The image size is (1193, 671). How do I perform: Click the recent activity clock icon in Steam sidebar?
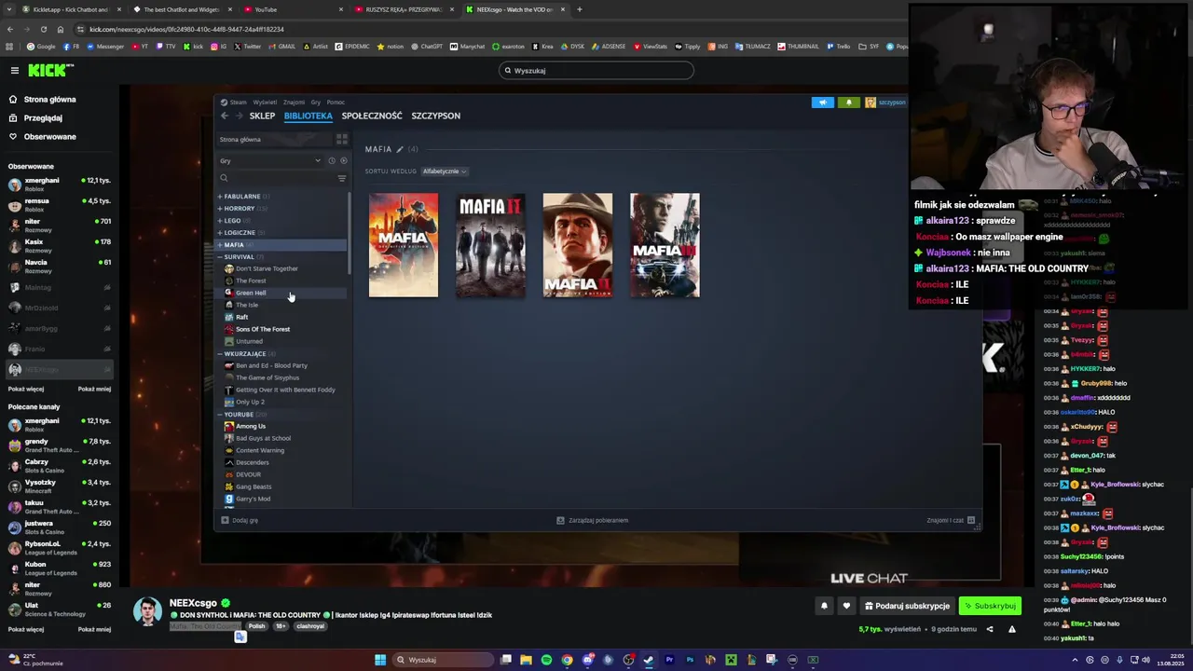[331, 160]
